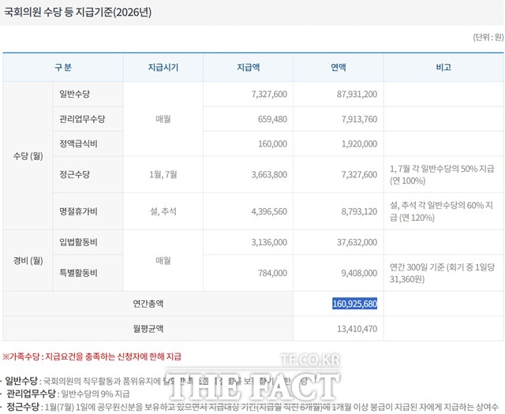Click the 지급시기 column header
The height and width of the screenshot is (414, 505).
click(x=163, y=67)
